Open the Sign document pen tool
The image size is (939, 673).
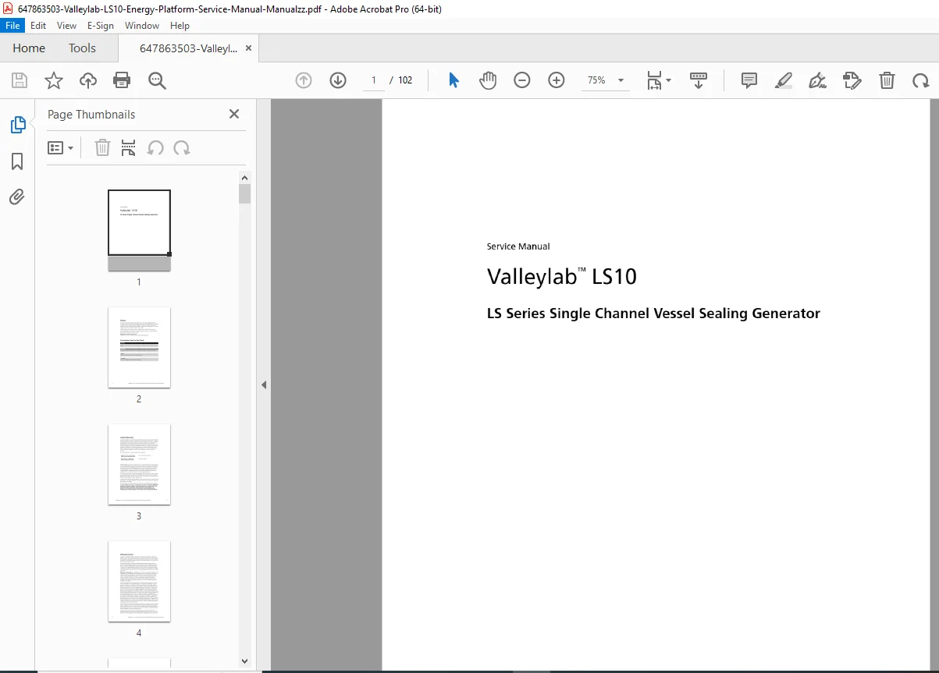point(818,80)
